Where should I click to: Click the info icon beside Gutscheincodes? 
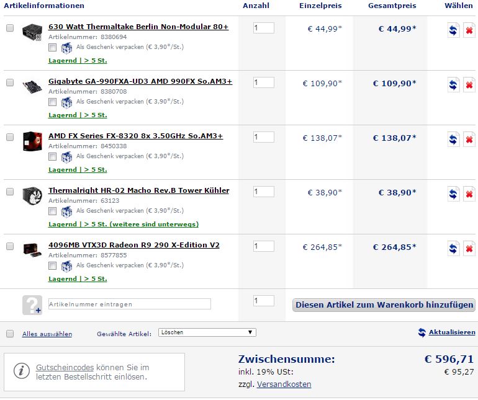21,371
